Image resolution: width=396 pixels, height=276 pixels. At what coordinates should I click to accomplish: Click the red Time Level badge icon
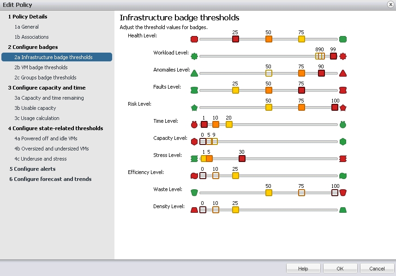194,125
